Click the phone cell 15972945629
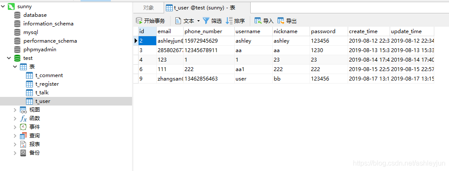This screenshot has height=171, width=449. click(209, 41)
